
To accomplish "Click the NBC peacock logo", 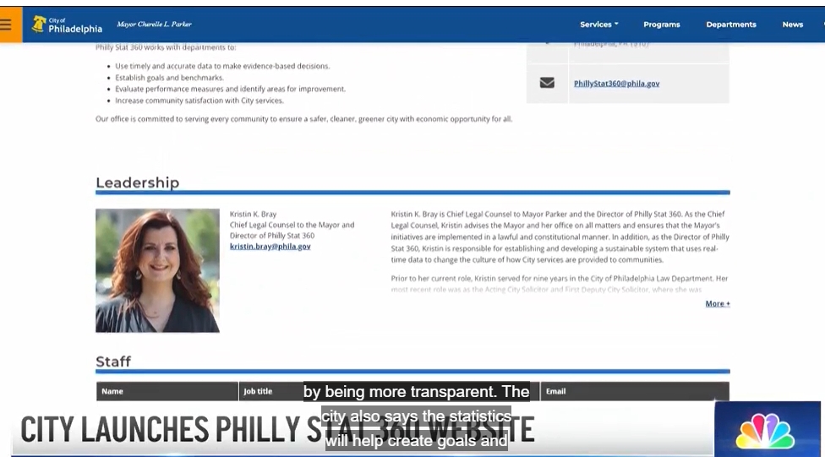I will (x=765, y=431).
